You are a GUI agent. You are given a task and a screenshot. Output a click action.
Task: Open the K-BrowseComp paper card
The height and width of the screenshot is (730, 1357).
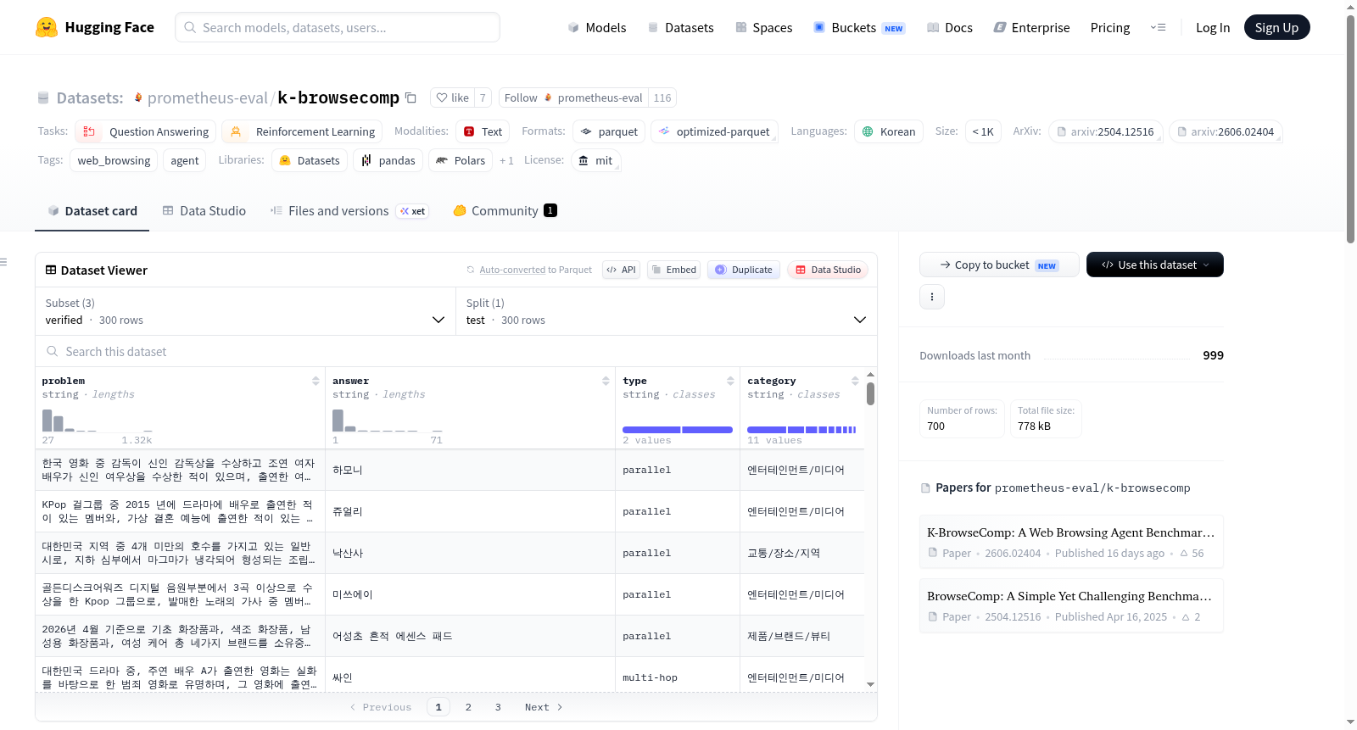1071,542
